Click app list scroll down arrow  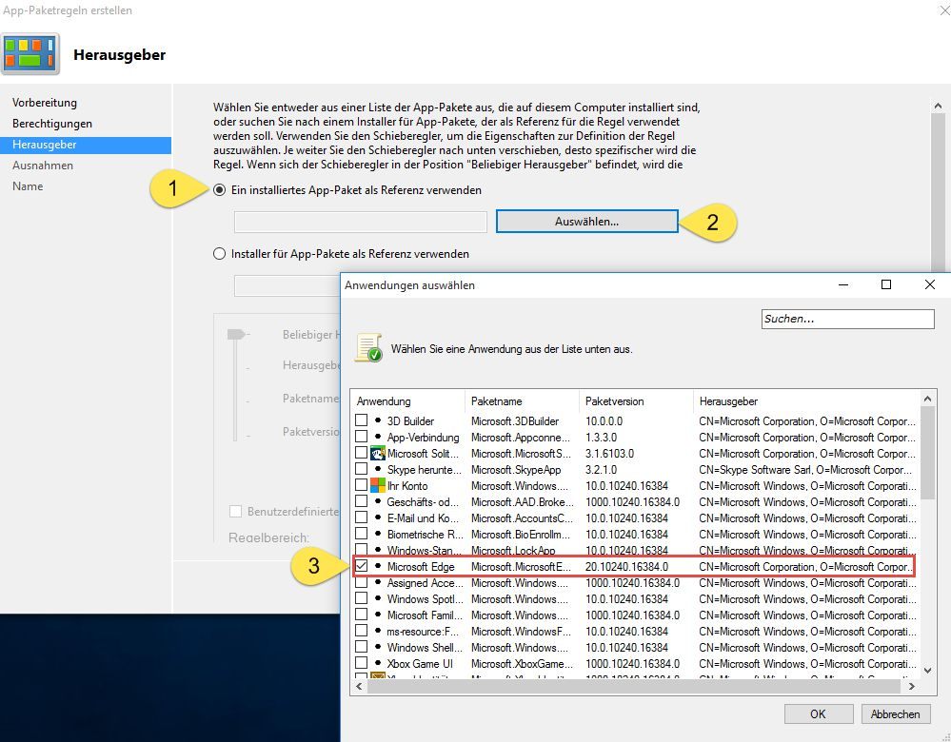[x=927, y=671]
